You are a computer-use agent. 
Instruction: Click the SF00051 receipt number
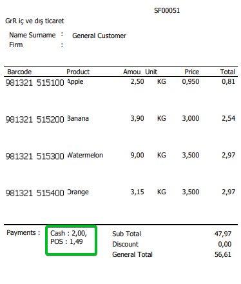[x=167, y=10]
